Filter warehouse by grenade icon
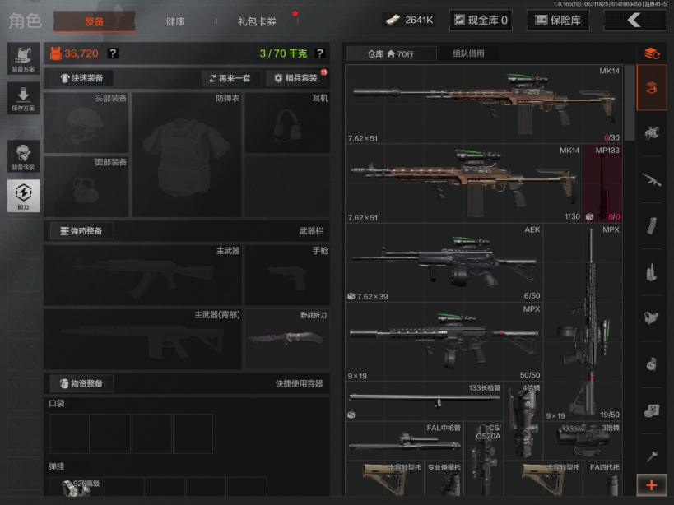The image size is (674, 505). pyautogui.click(x=652, y=364)
